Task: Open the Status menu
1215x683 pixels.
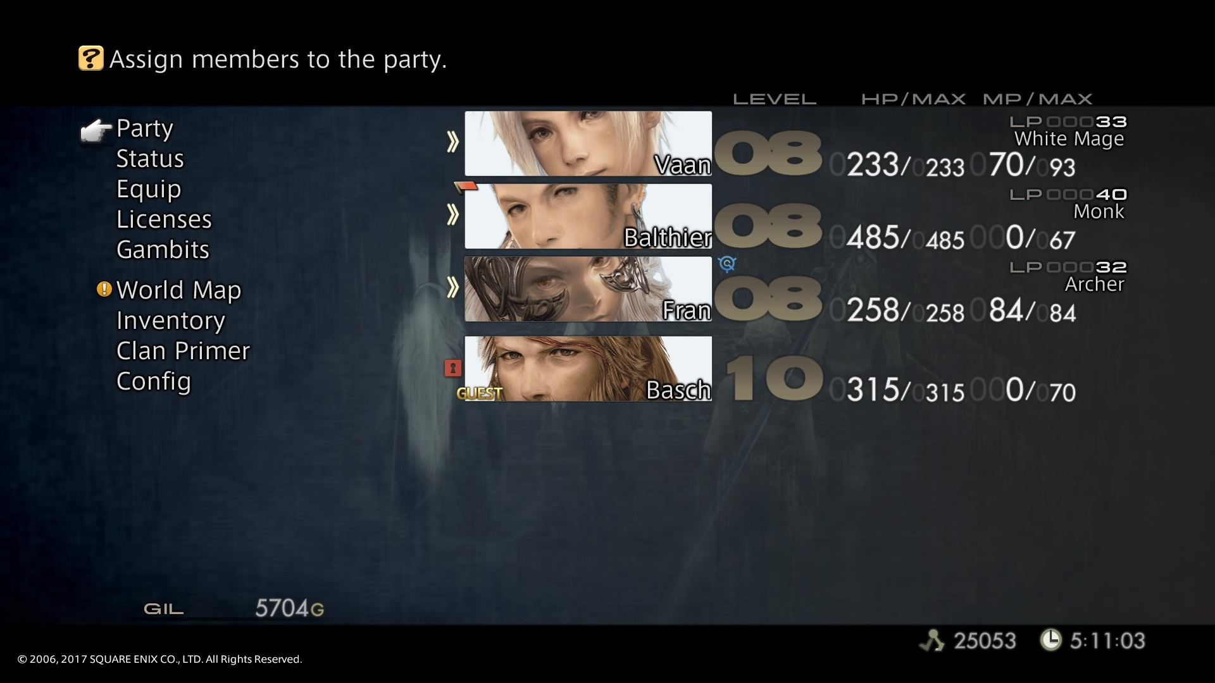Action: 149,159
